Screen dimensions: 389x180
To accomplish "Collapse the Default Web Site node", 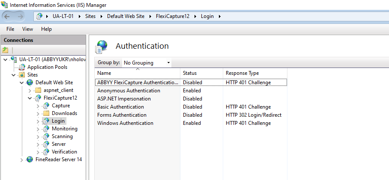I will click(22, 83).
